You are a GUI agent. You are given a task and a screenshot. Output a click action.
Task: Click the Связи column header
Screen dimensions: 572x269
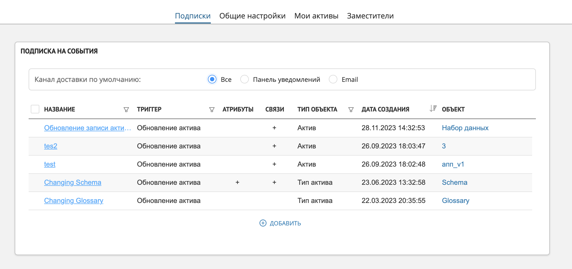point(275,109)
